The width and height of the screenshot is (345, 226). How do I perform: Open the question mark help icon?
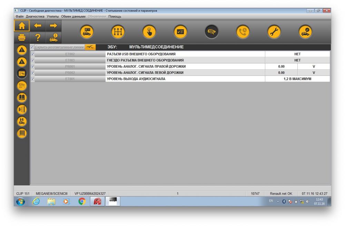click(x=38, y=38)
